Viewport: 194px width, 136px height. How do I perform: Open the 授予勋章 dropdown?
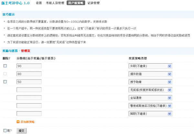point(150,82)
